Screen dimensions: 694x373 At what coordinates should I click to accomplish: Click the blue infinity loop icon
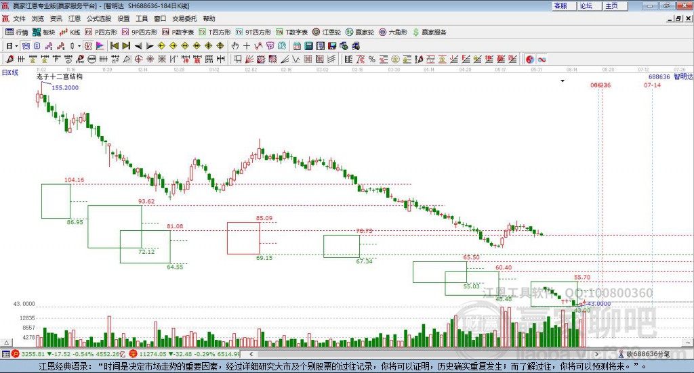coord(542,59)
